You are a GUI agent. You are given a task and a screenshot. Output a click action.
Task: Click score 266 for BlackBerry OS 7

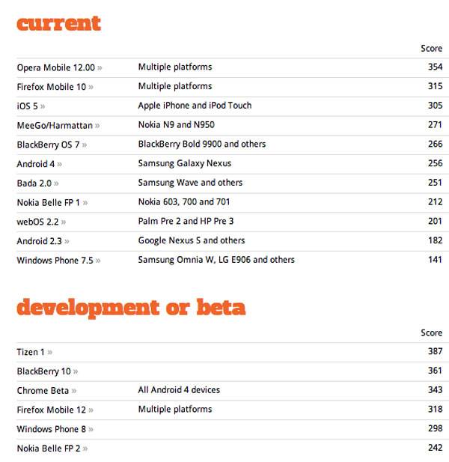pyautogui.click(x=436, y=144)
